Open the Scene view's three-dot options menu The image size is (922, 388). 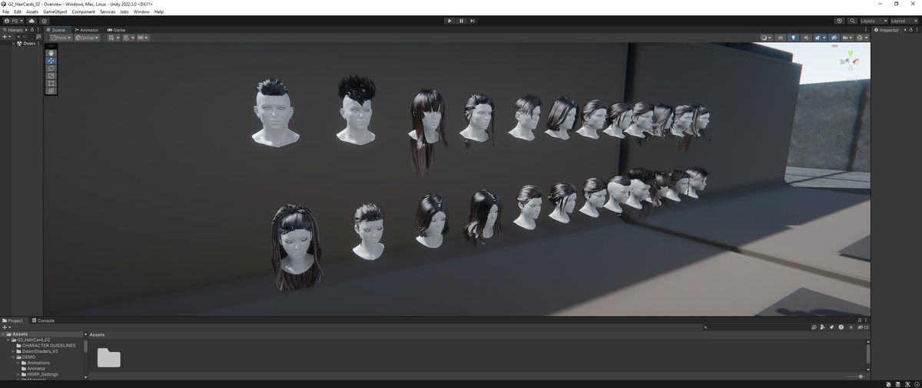coord(866,30)
